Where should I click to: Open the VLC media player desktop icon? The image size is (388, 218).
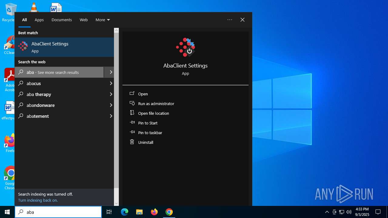[34, 7]
